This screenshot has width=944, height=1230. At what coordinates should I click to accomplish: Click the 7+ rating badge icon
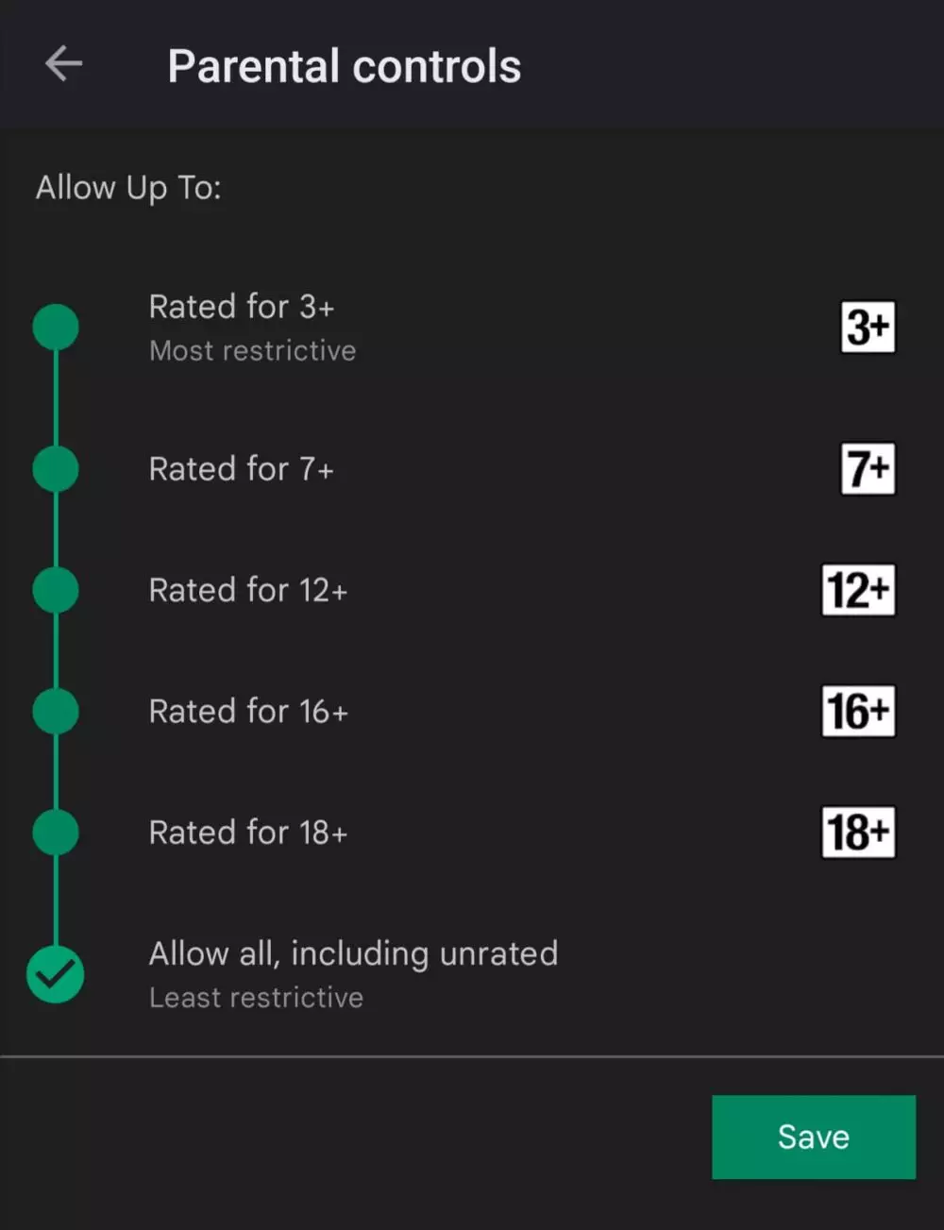866,469
